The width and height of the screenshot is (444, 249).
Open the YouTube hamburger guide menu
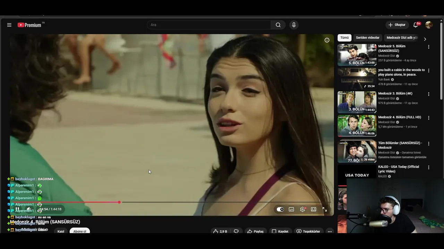click(x=9, y=25)
